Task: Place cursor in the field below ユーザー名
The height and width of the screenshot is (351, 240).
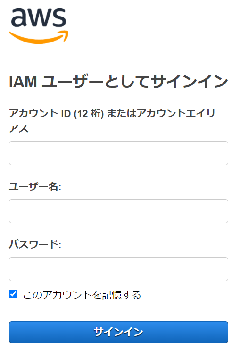Action: click(118, 211)
